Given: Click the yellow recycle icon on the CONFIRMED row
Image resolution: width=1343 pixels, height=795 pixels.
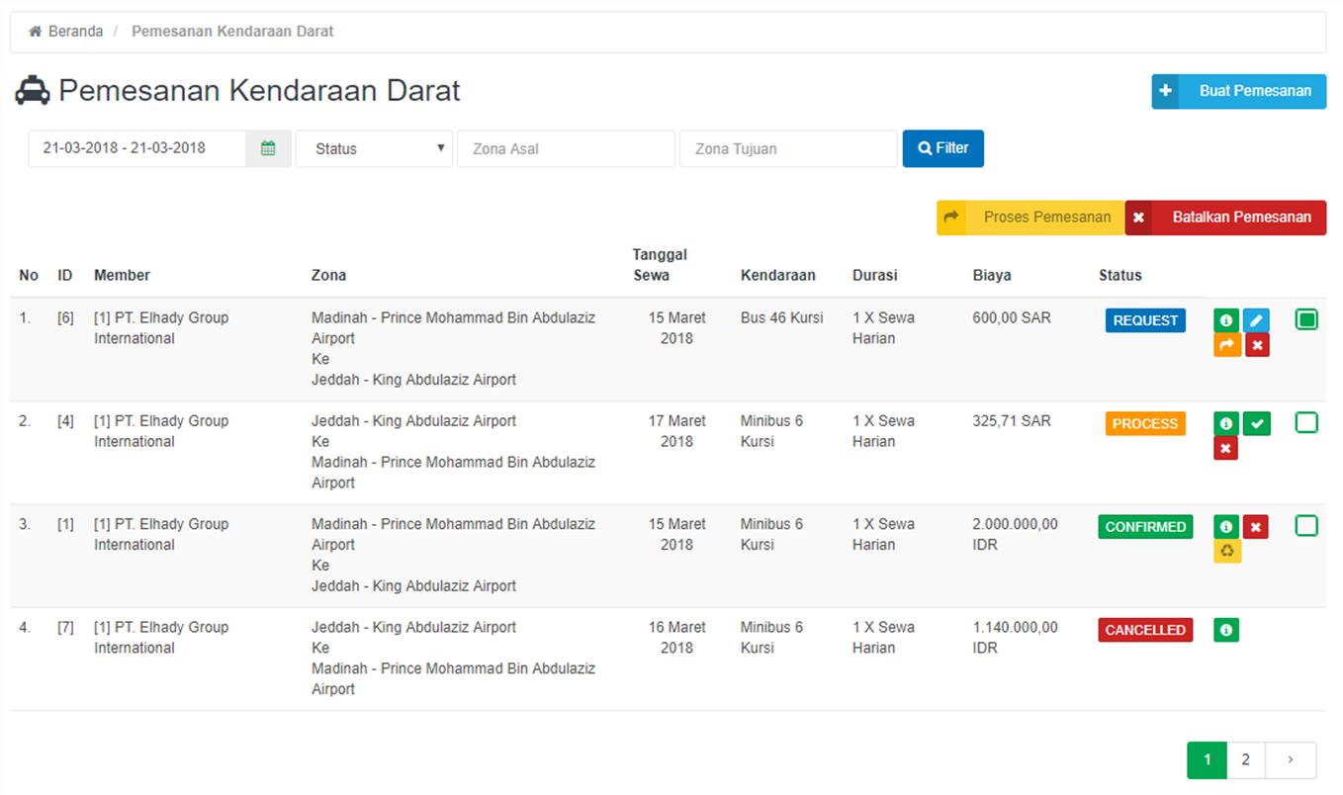Looking at the screenshot, I should click(1226, 551).
